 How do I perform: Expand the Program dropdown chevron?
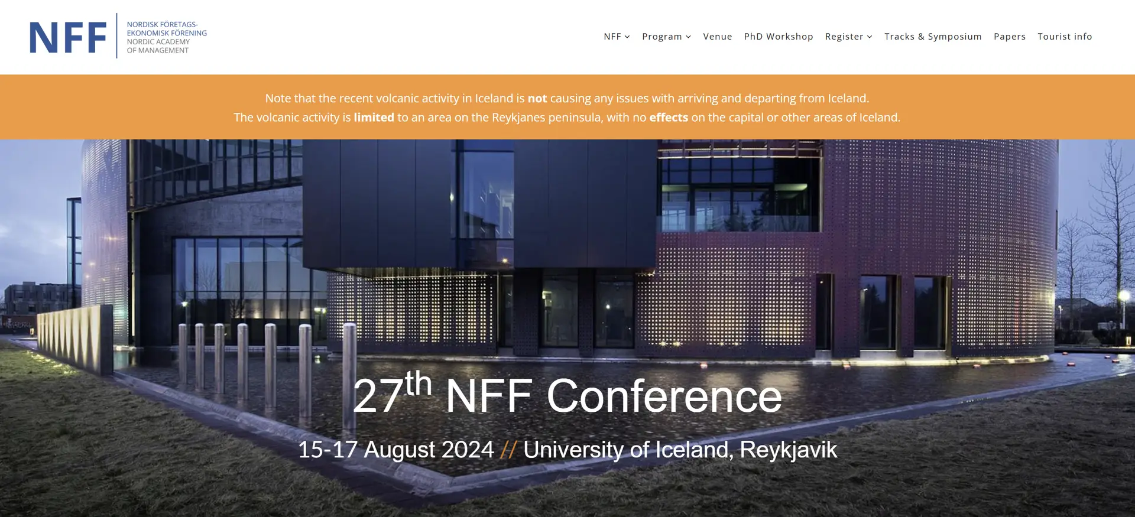click(x=688, y=37)
